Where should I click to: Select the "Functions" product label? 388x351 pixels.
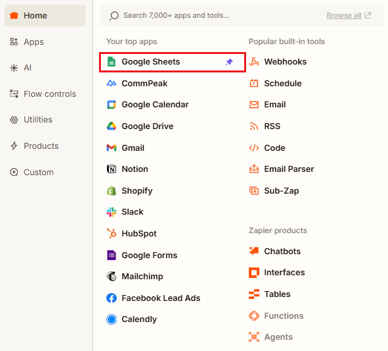click(284, 315)
